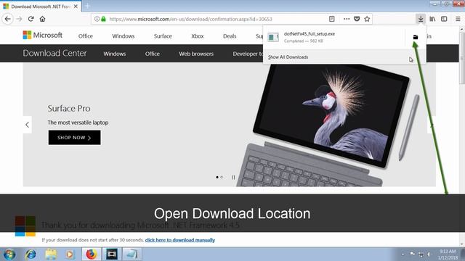
Task: Open Windows Explorer from taskbar
Action: coord(51,254)
